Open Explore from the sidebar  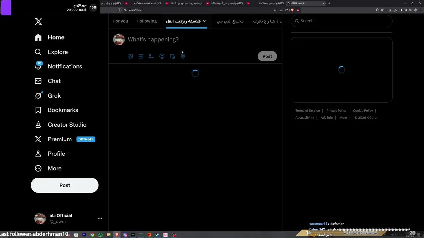point(51,52)
